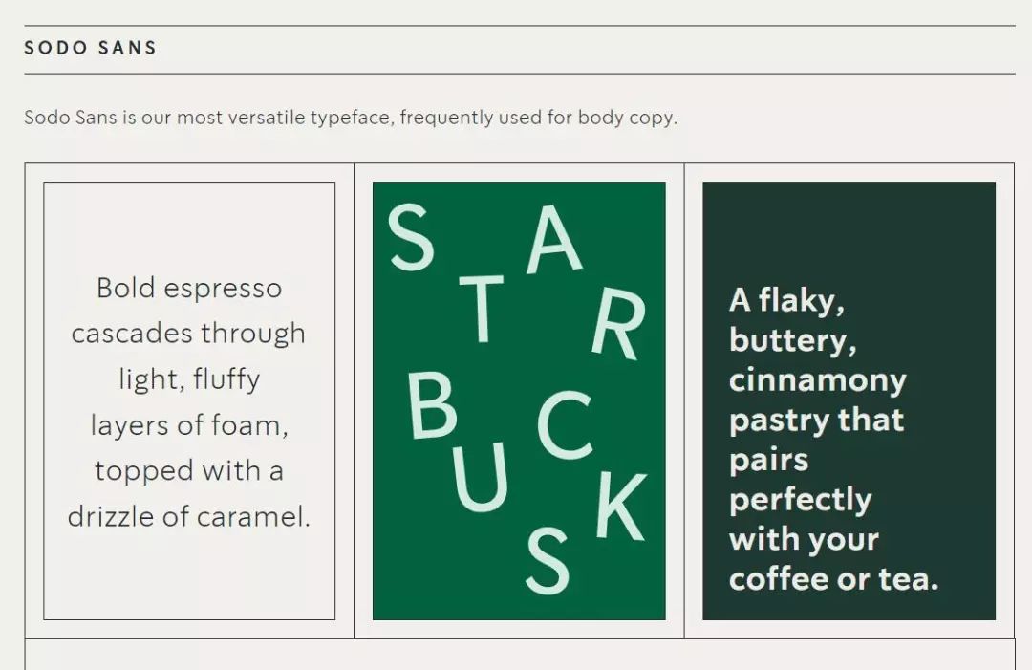
Task: Click the "layers of foam," text line
Action: (x=189, y=425)
